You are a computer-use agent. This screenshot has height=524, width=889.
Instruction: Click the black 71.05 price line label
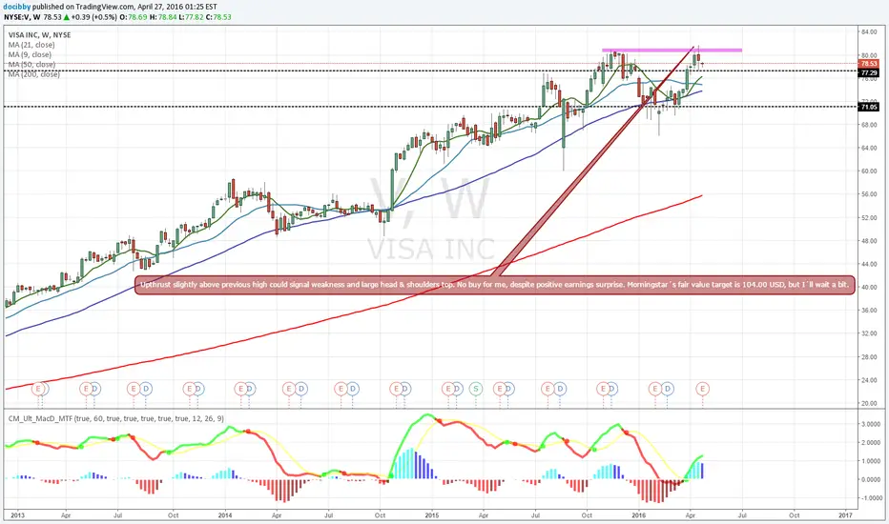pyautogui.click(x=869, y=107)
